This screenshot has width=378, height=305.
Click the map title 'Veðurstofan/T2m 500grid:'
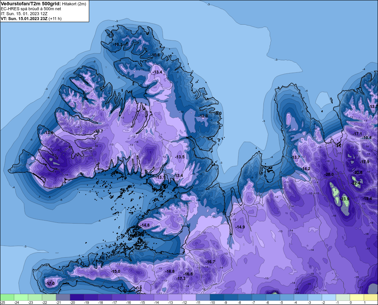(31, 4)
